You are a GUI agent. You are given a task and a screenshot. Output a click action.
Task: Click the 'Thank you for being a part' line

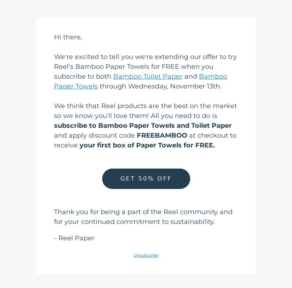pyautogui.click(x=143, y=212)
